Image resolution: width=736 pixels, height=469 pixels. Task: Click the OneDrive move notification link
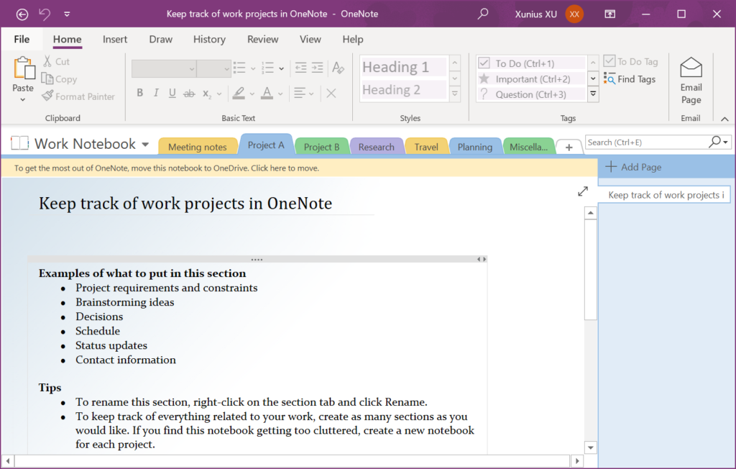pyautogui.click(x=167, y=168)
